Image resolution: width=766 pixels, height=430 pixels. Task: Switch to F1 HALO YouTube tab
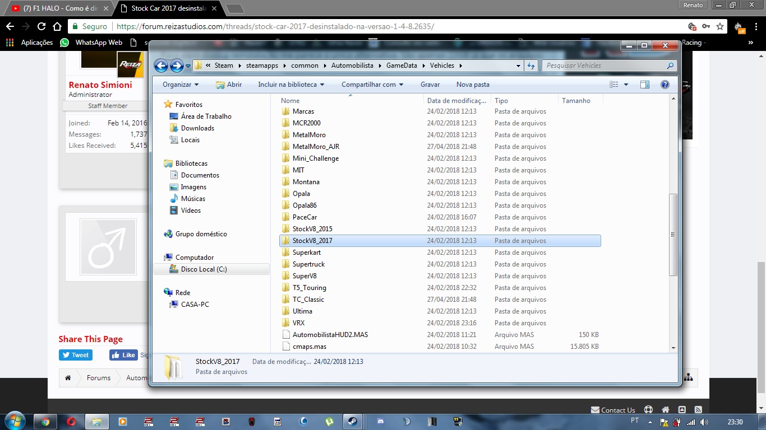click(x=61, y=8)
